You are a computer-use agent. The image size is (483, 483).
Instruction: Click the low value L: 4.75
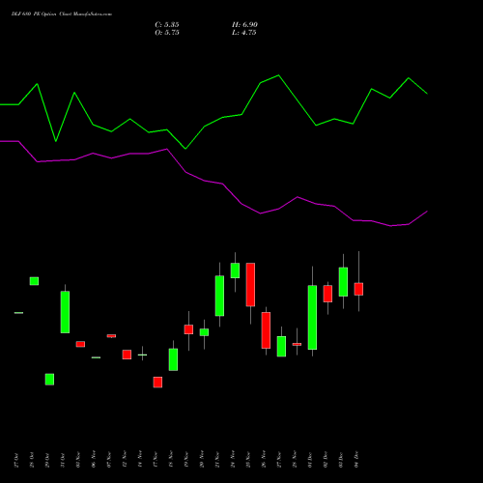tap(244, 33)
